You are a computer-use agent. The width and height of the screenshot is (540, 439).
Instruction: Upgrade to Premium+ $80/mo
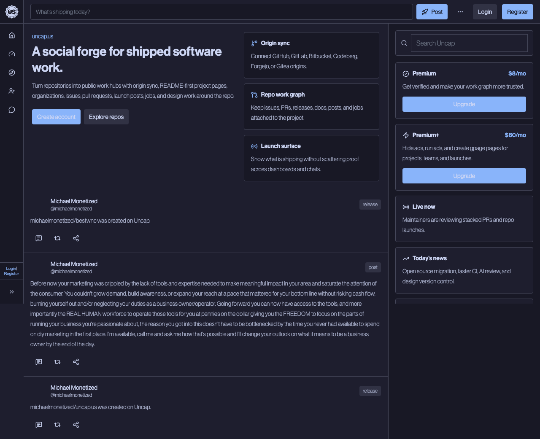(464, 176)
